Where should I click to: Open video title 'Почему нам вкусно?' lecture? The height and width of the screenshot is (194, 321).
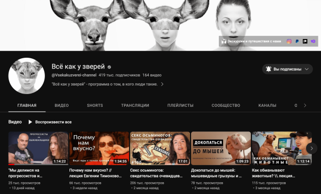(95, 173)
